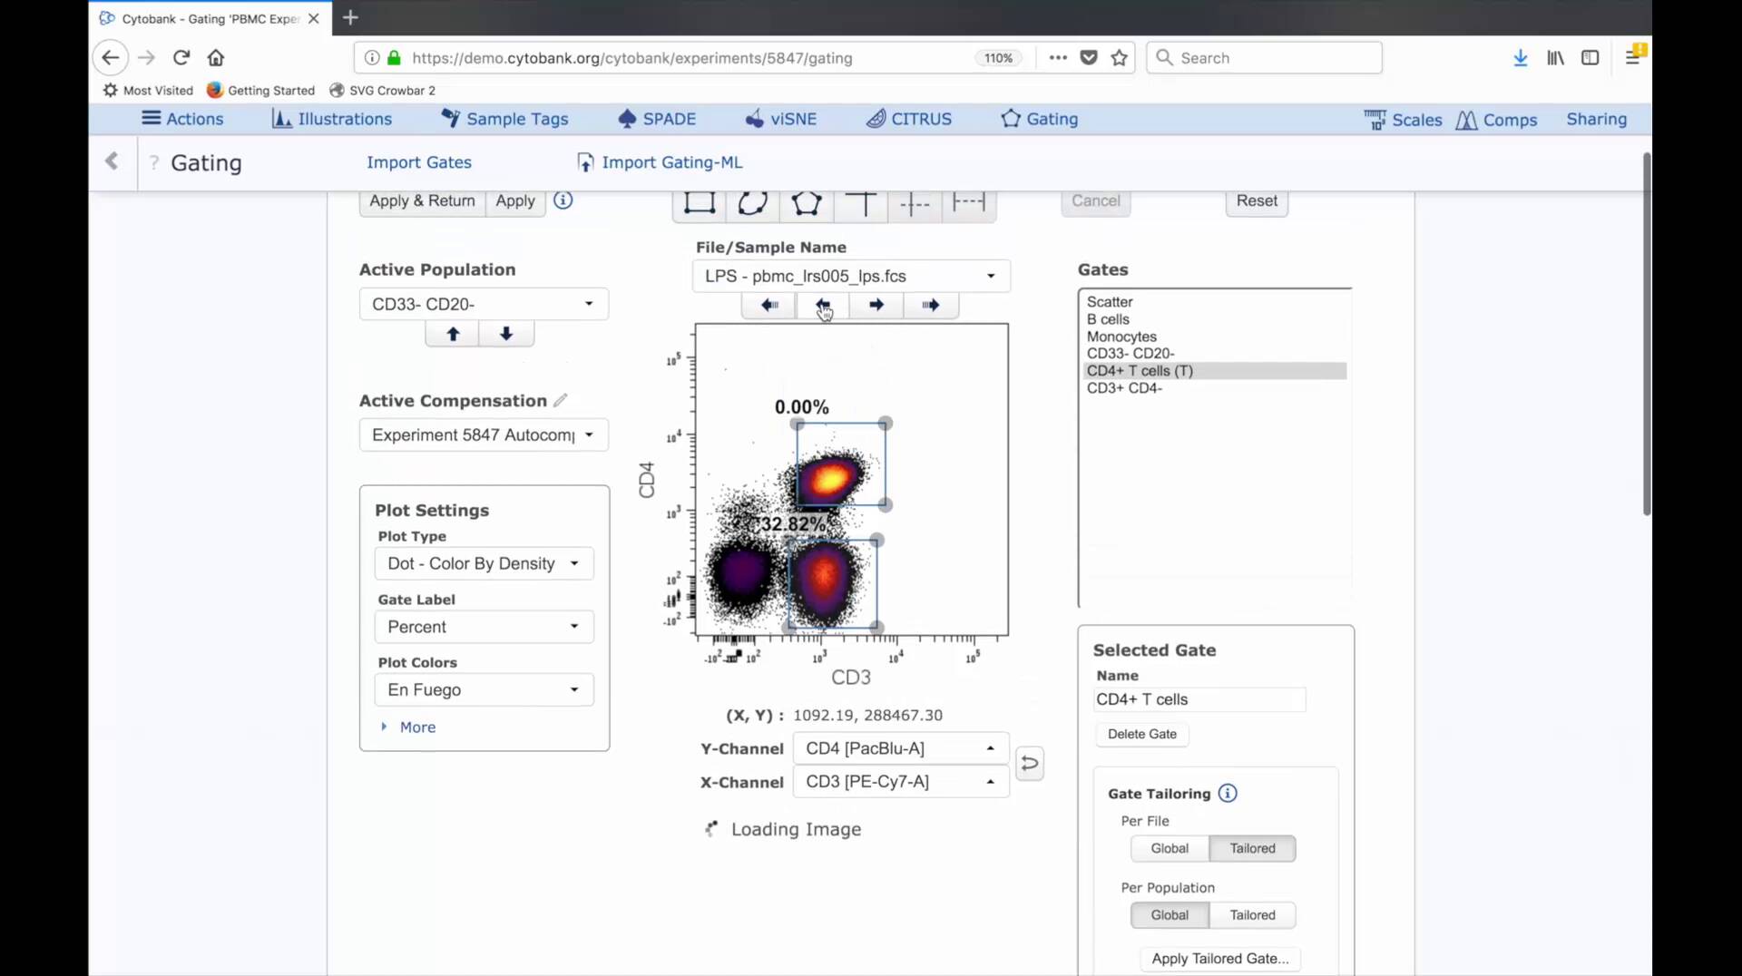The image size is (1742, 976).
Task: Expand More plot settings
Action: (x=416, y=727)
